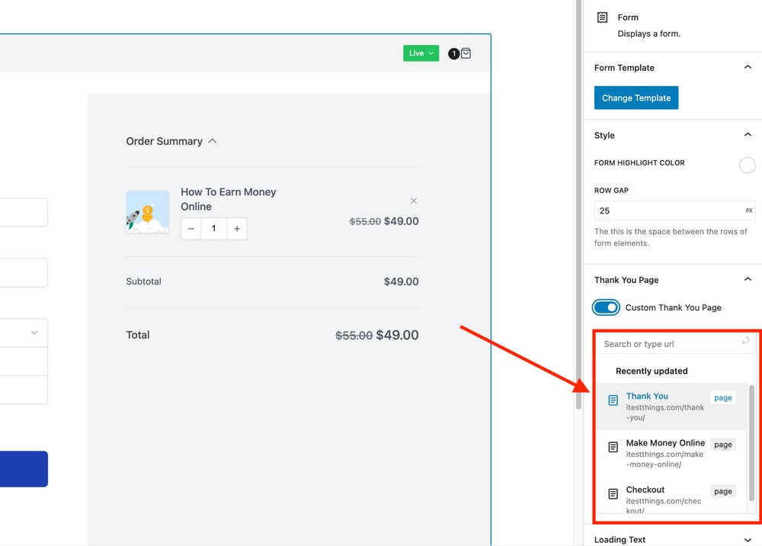The width and height of the screenshot is (762, 546).
Task: Click the submit arrow in URL search
Action: coord(745,342)
